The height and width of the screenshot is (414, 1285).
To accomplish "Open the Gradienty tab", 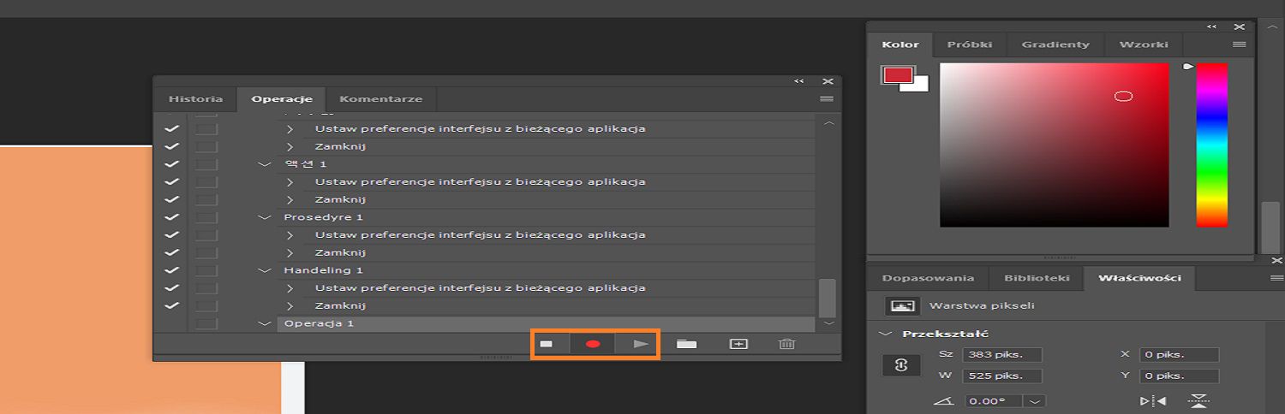I will point(1055,44).
